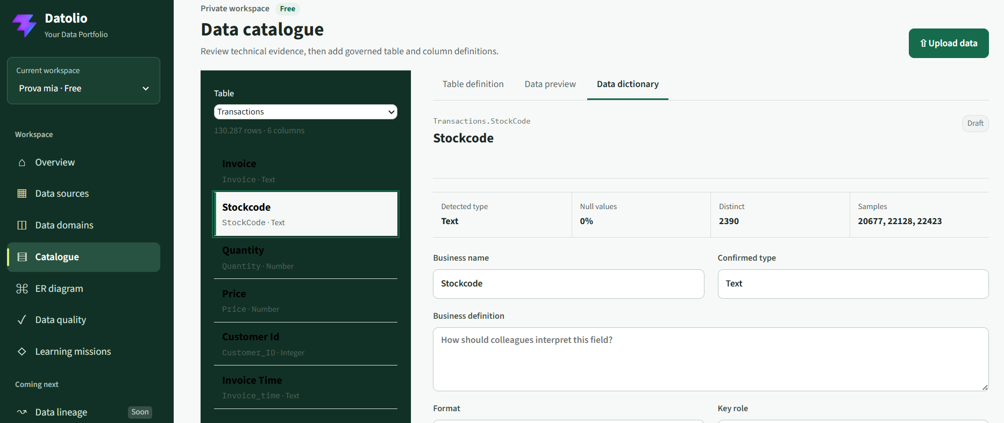The height and width of the screenshot is (423, 1004).
Task: Click the Draft status badge
Action: click(975, 123)
